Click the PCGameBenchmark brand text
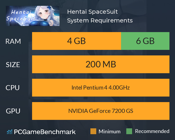175x140 pixels. [45, 132]
